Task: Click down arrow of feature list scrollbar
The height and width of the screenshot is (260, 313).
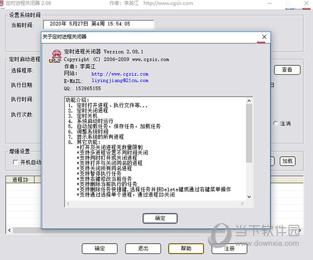Action: [249, 196]
